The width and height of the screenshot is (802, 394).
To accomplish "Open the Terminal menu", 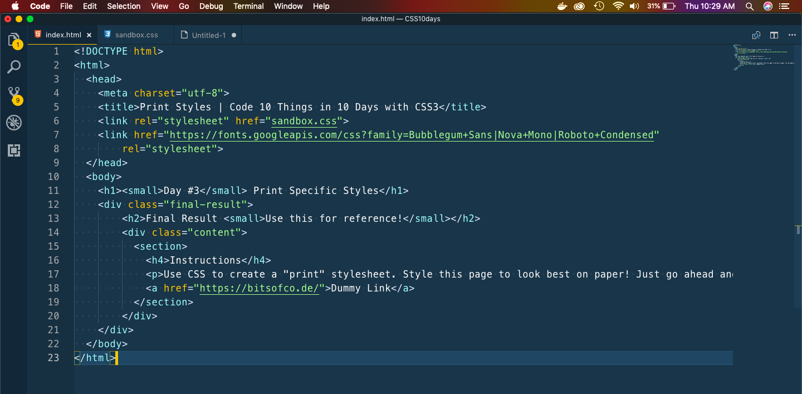I will click(248, 6).
